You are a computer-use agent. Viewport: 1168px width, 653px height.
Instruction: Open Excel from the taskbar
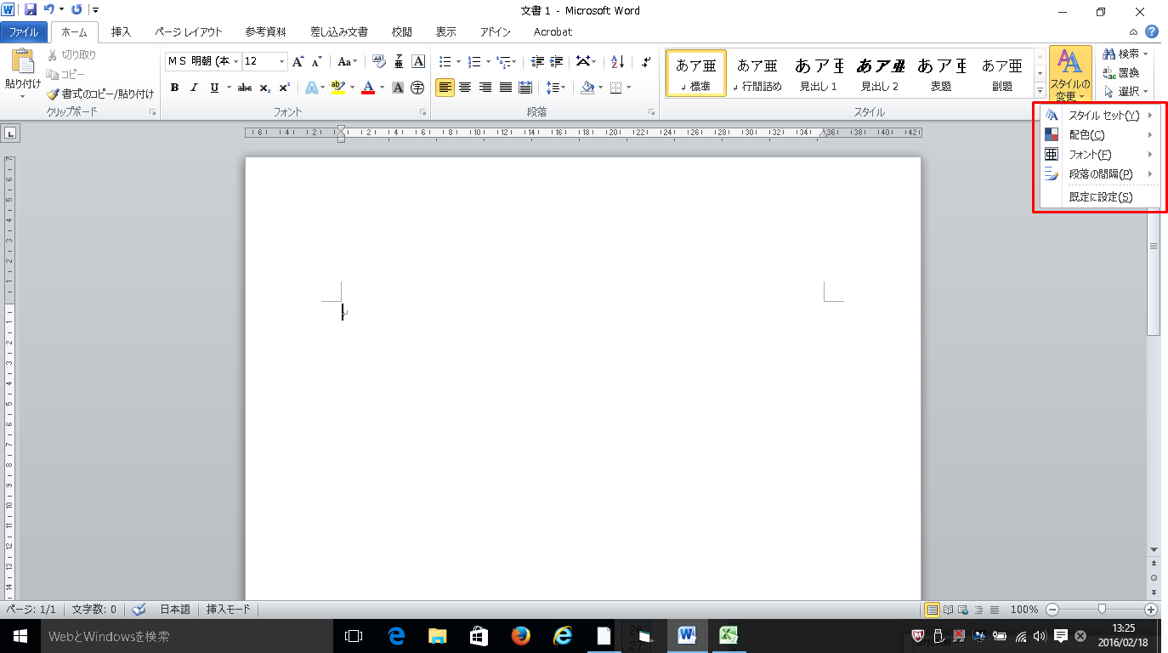click(x=729, y=635)
